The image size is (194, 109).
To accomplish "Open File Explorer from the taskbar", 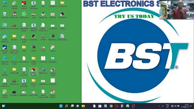I will (x=83, y=106).
